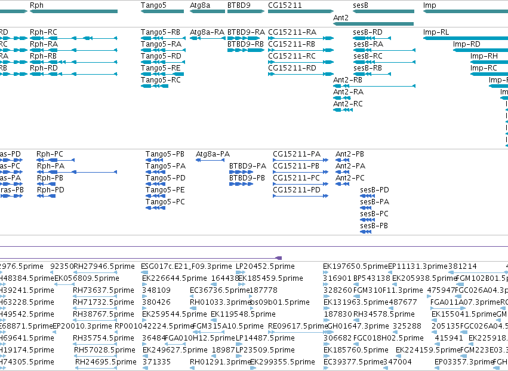Viewport: 508px width, 371px height.
Task: Select EST ESG017c.E21_F09.3prime
Action: coord(186,266)
